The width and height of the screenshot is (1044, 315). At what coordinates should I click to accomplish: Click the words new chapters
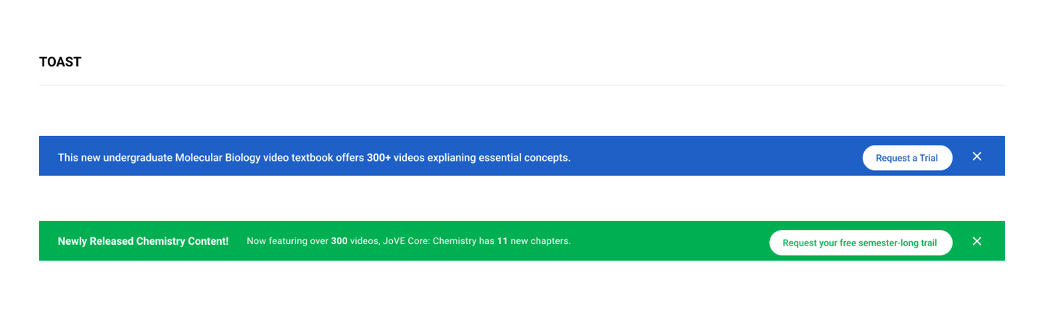click(x=540, y=241)
